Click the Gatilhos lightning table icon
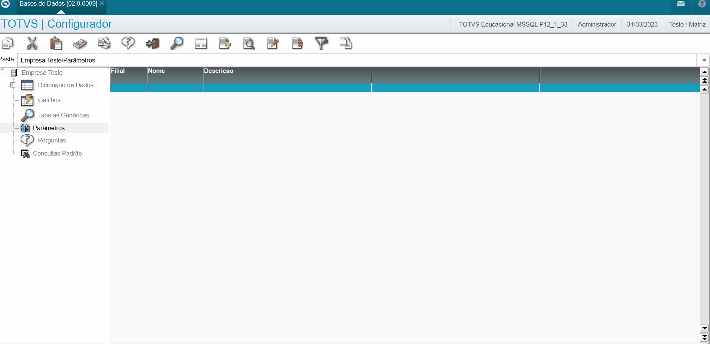The height and width of the screenshot is (344, 710). pyautogui.click(x=27, y=100)
